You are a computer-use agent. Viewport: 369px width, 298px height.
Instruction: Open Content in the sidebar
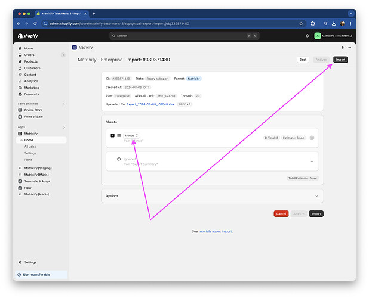click(30, 74)
